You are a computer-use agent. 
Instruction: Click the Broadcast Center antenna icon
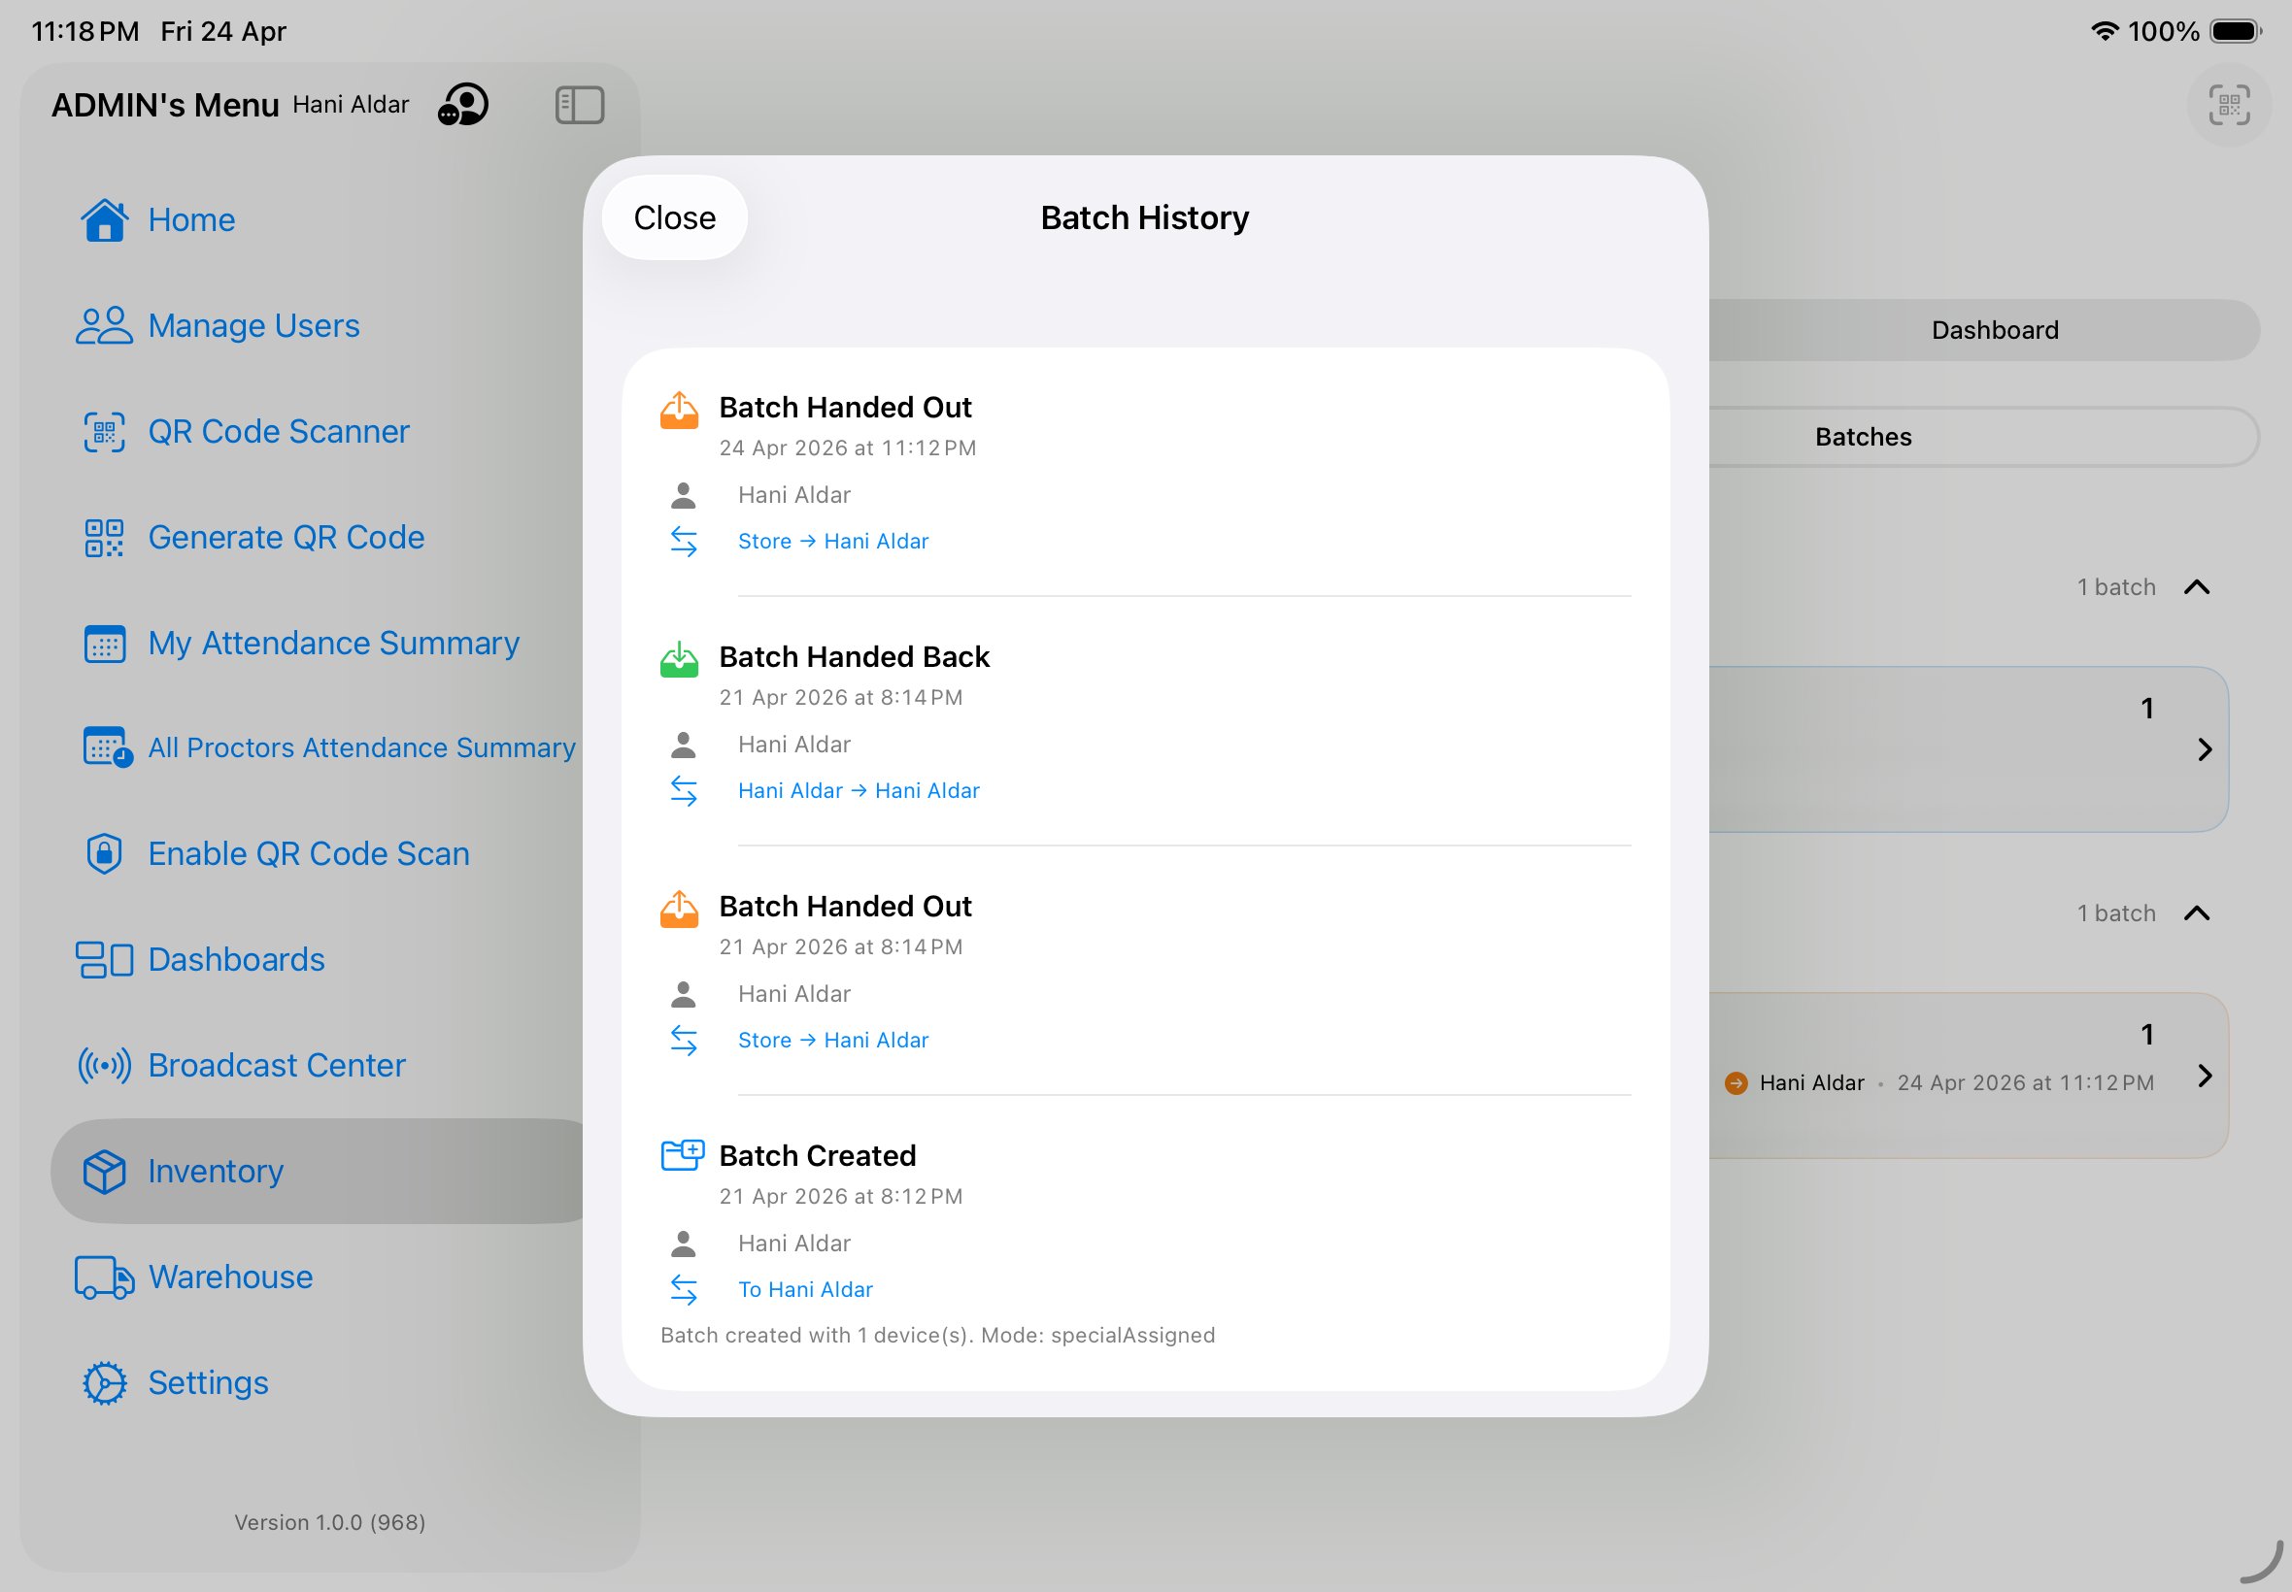[x=104, y=1065]
